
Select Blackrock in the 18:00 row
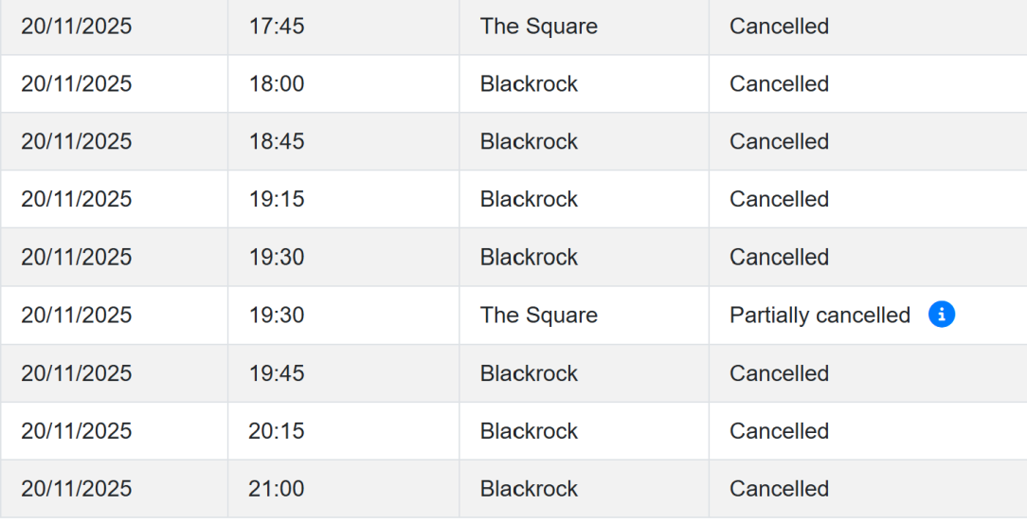[x=530, y=84]
